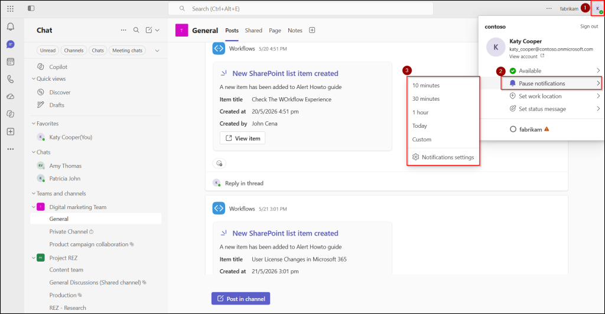Switch to Page tab
This screenshot has width=605, height=314.
275,31
